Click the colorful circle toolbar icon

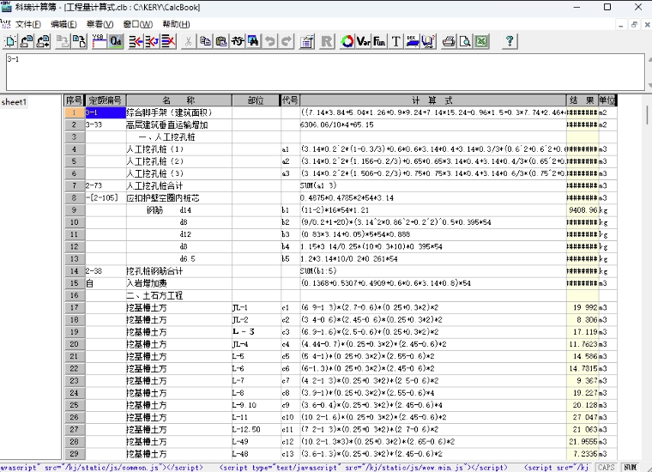347,40
